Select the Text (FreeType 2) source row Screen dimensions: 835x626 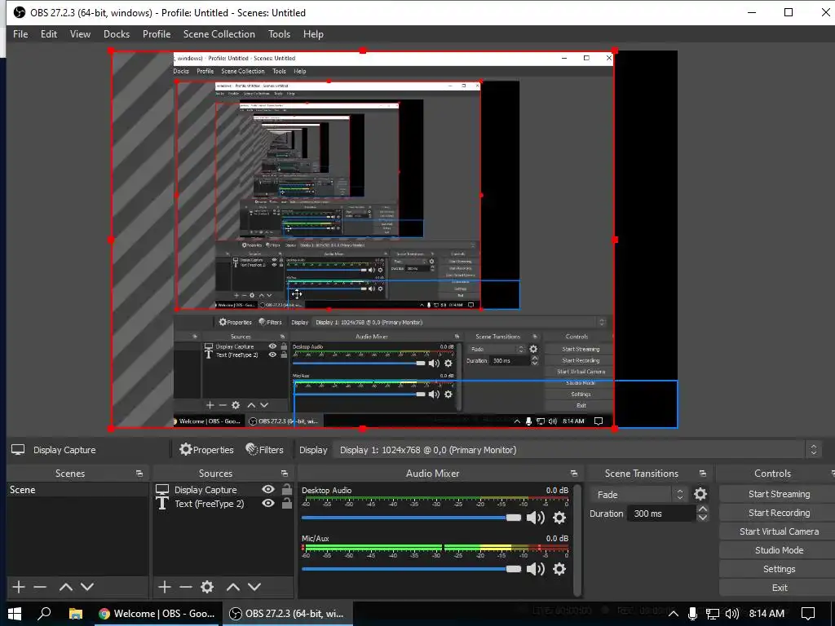(x=223, y=504)
